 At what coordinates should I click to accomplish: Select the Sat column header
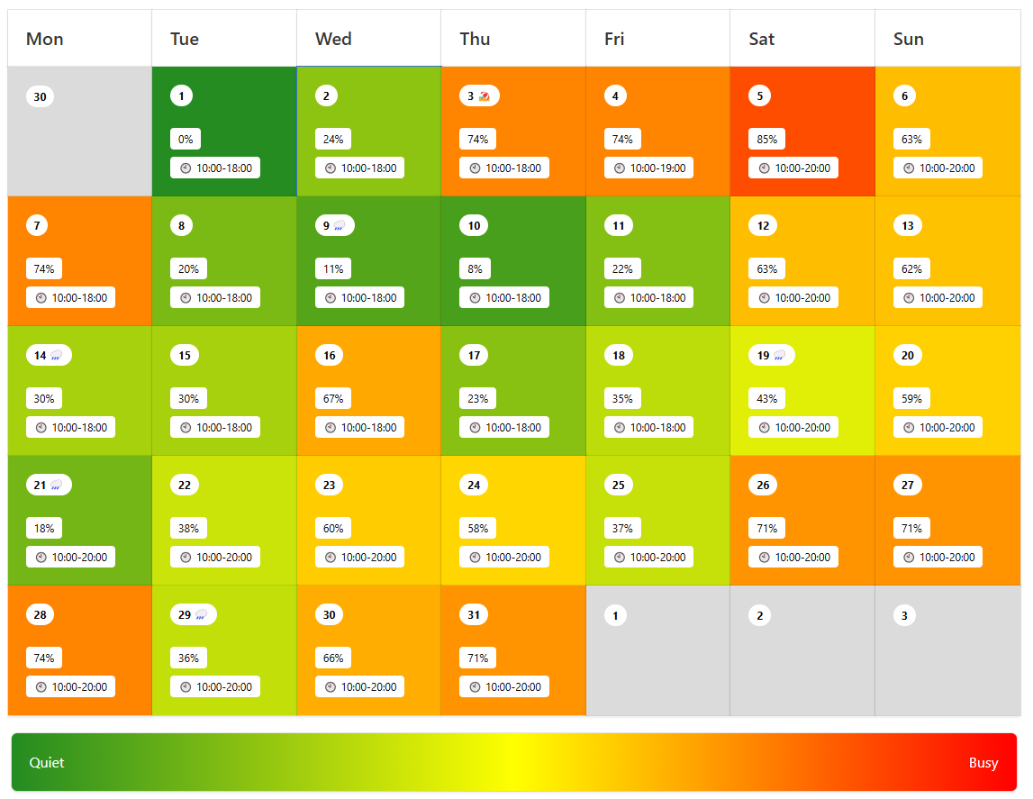[x=761, y=39]
